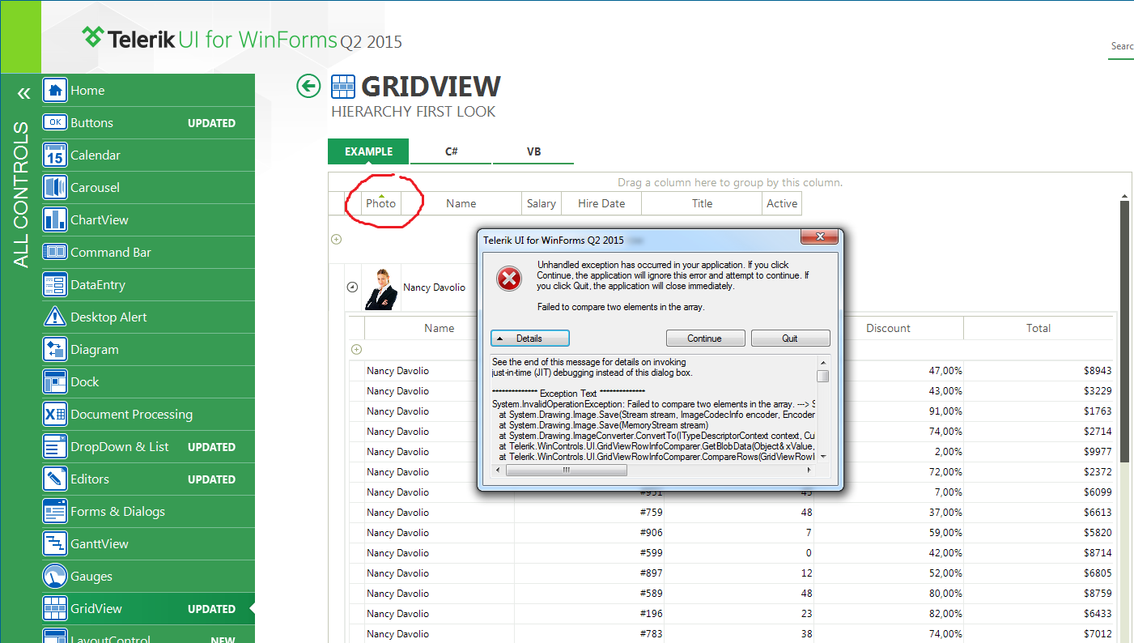The height and width of the screenshot is (643, 1134).
Task: Expand the new row above Nancy Davolio photo
Action: click(337, 239)
